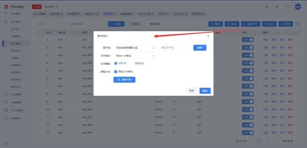Click 确定 to confirm import
The height and width of the screenshot is (148, 307).
pos(205,91)
